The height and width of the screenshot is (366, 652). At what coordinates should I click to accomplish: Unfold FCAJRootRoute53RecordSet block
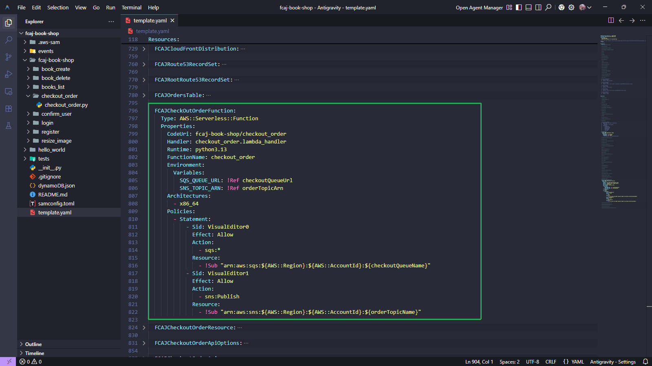coord(144,80)
